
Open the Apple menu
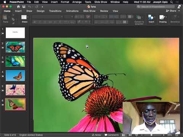coord(5,2)
